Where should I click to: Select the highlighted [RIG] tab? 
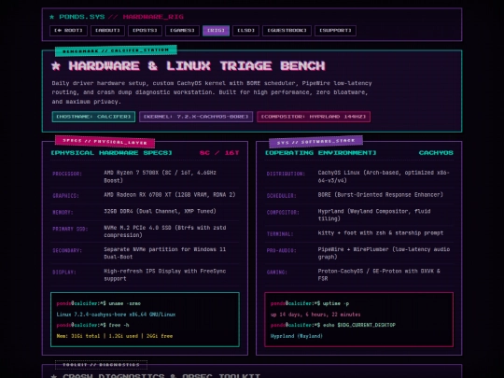(x=216, y=31)
